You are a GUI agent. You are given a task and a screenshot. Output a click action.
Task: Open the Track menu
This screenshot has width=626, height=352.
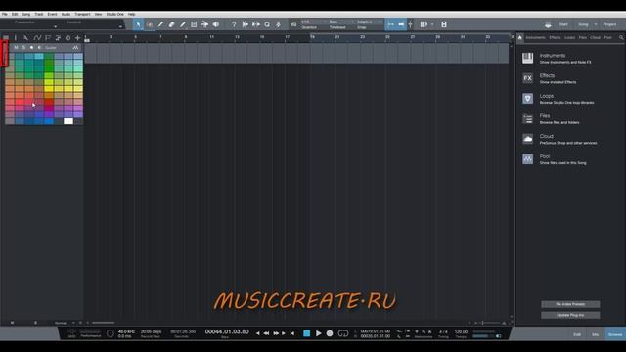(39, 14)
